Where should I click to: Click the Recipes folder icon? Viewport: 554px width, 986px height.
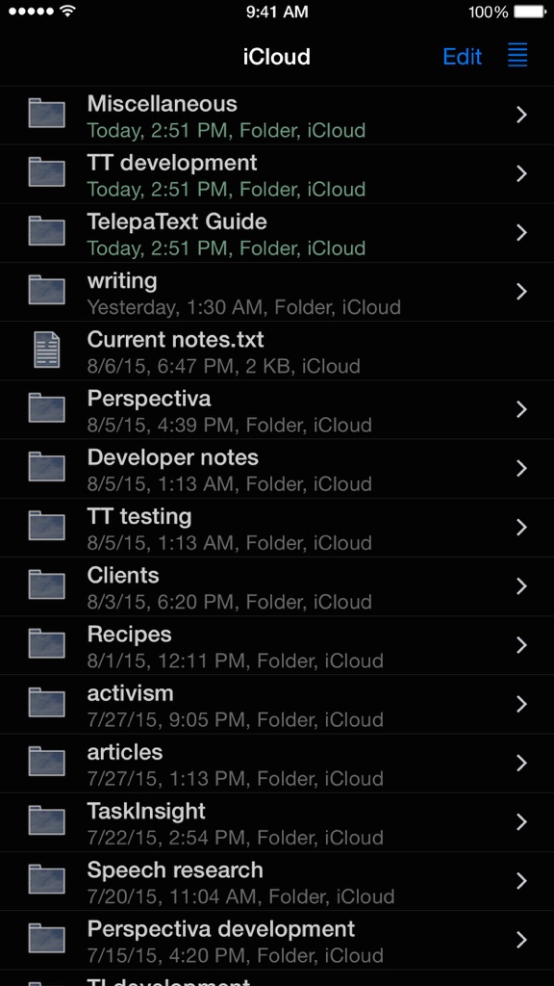[x=46, y=644]
